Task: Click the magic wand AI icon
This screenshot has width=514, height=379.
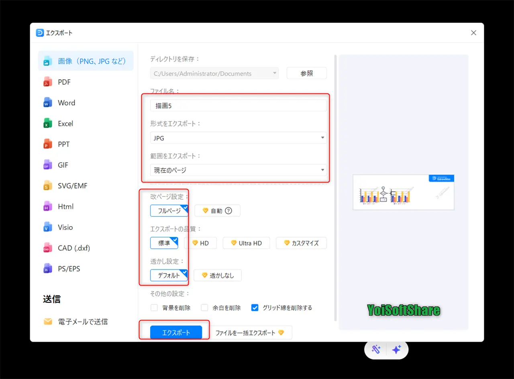Action: point(376,349)
